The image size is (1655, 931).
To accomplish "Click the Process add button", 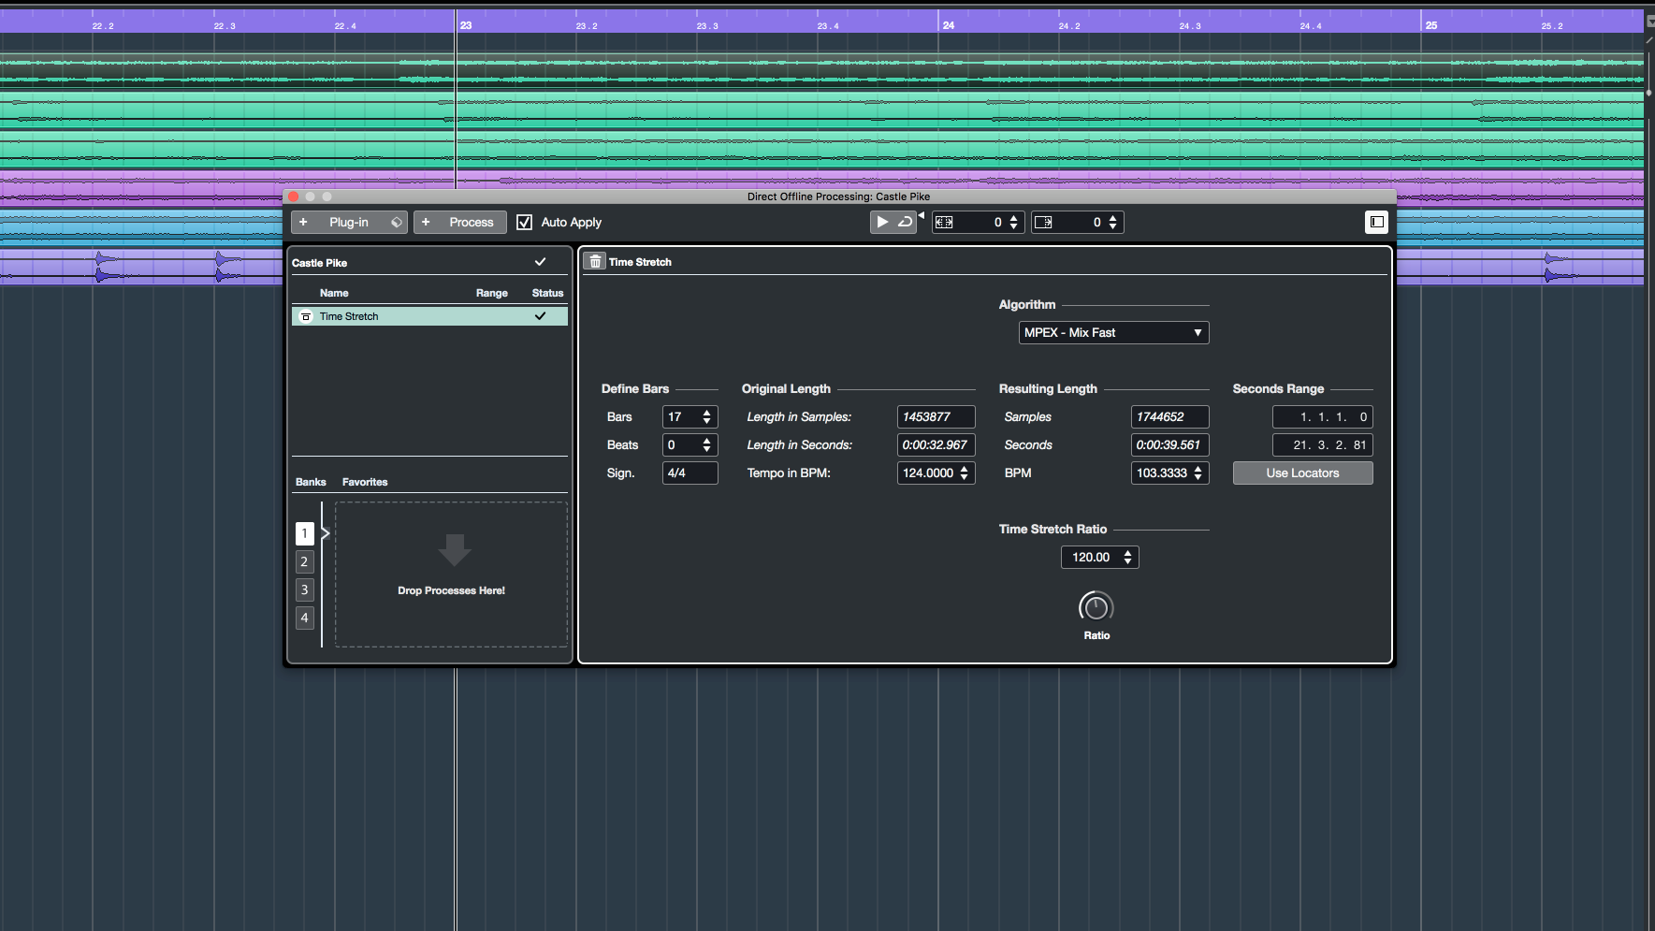I will [x=460, y=222].
